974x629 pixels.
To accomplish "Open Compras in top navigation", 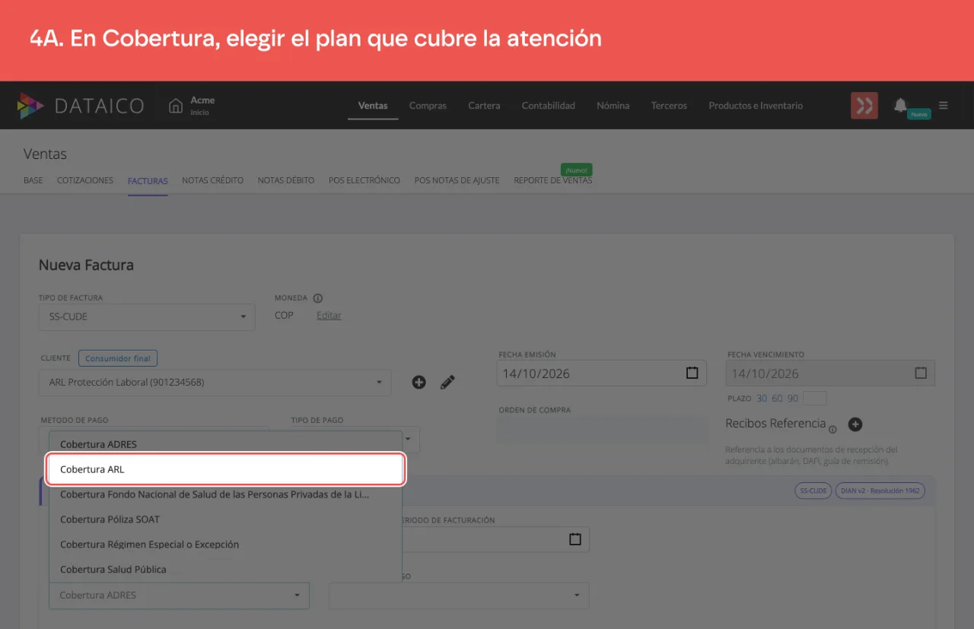I will (428, 106).
